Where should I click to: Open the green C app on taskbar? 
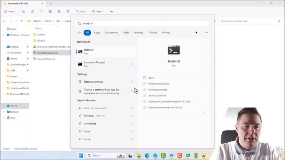click(x=163, y=156)
